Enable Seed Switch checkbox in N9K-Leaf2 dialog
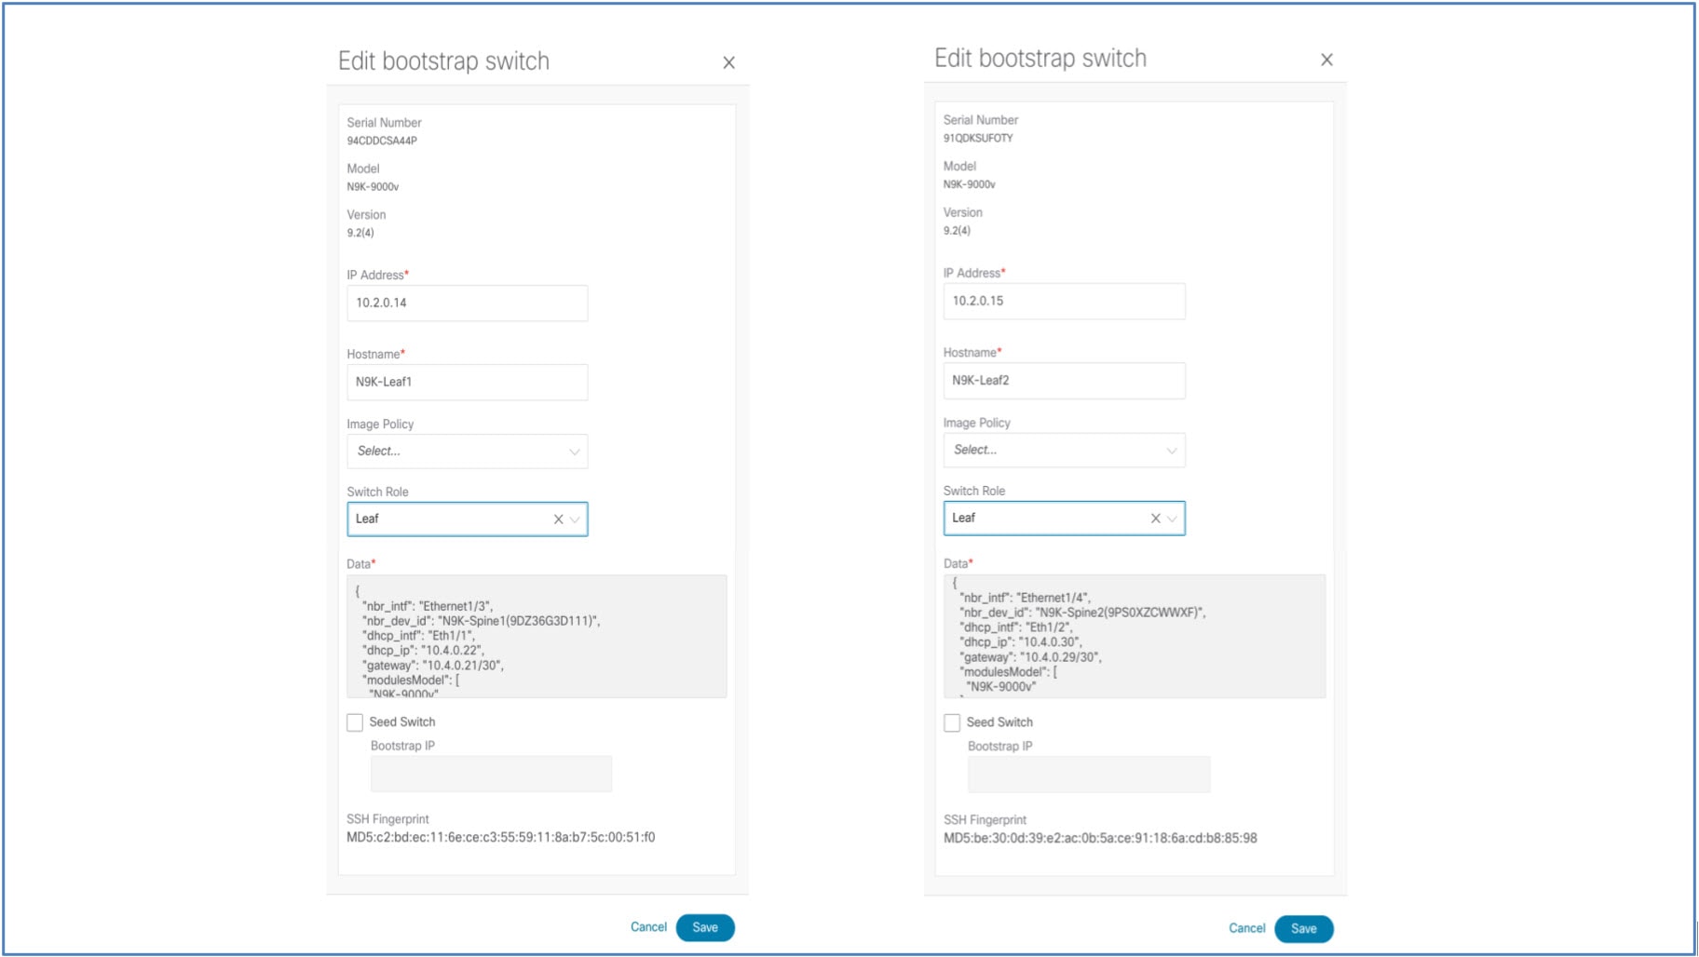This screenshot has width=1699, height=957. point(952,722)
